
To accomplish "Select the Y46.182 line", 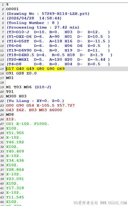I will click(x=15, y=142).
